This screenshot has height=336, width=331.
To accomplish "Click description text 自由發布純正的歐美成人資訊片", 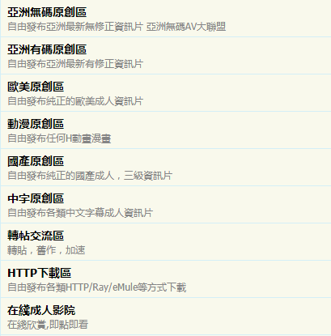I will [75, 101].
